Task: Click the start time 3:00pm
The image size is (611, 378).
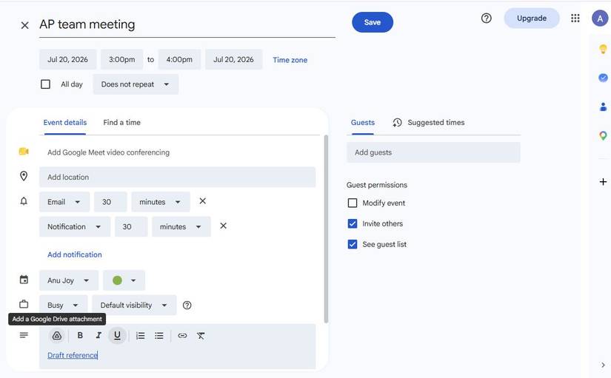Action: (x=122, y=60)
